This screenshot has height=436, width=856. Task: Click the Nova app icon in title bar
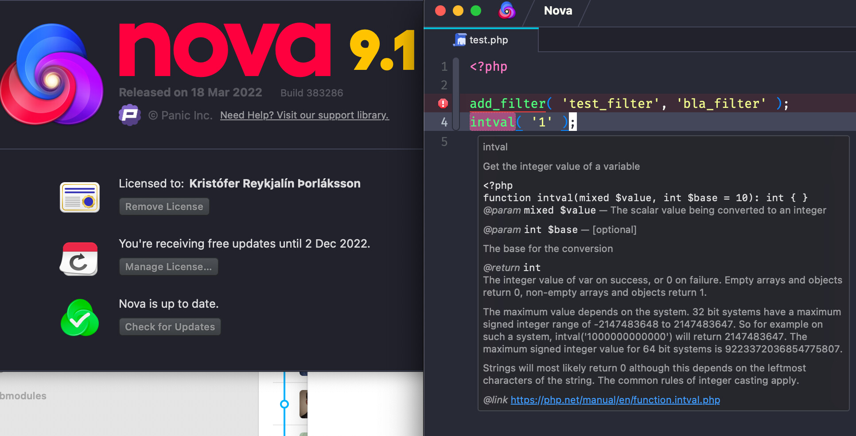(507, 11)
